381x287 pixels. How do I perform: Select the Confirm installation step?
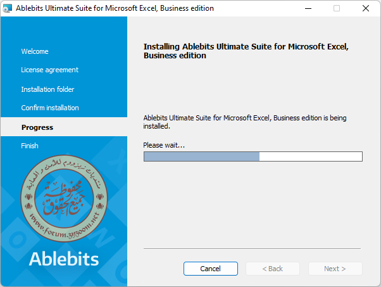[x=50, y=108]
